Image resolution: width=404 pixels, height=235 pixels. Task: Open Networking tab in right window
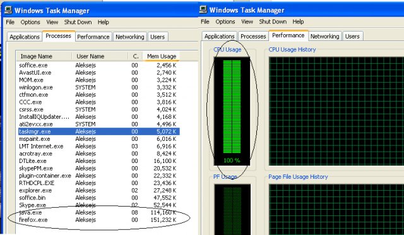[325, 37]
